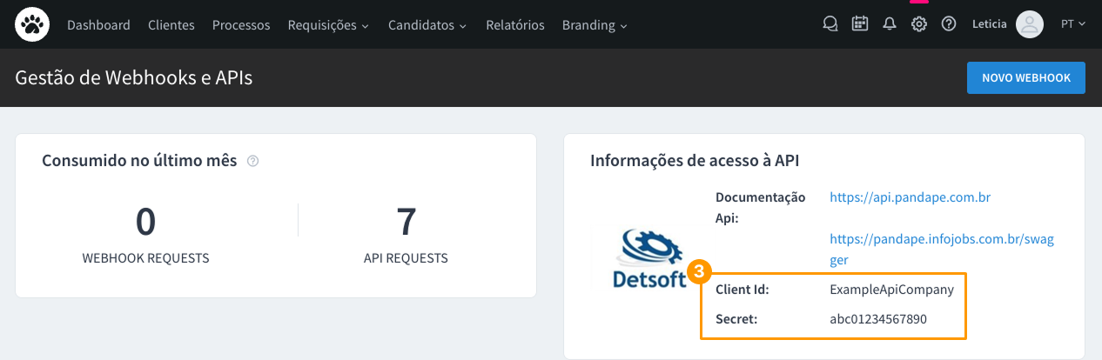The width and height of the screenshot is (1102, 360).
Task: Expand the Requisições dropdown menu
Action: pyautogui.click(x=328, y=25)
